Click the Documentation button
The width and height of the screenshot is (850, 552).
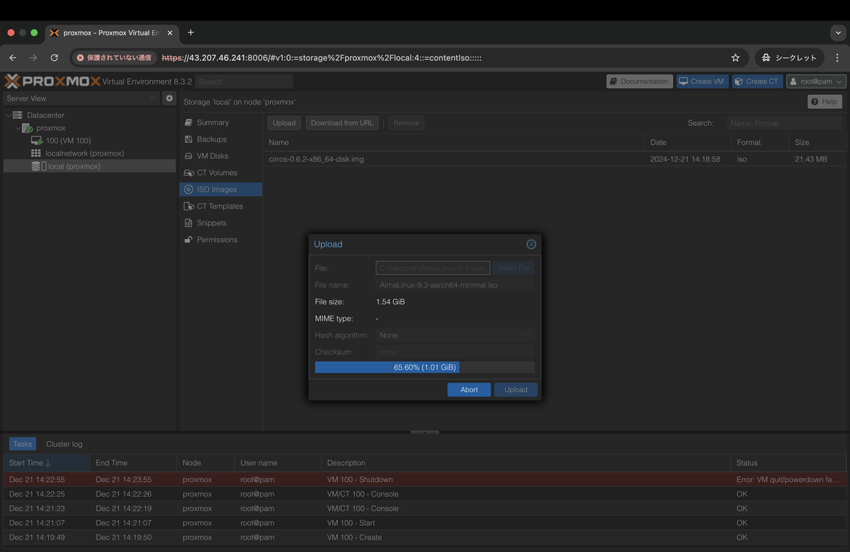pos(639,81)
